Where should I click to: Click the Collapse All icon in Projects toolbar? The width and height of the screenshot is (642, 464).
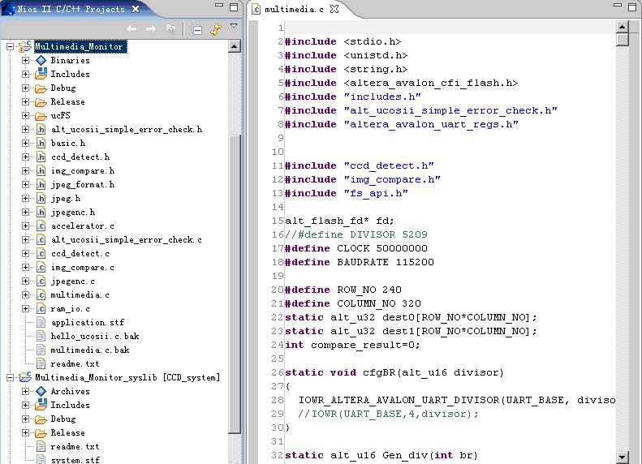(x=197, y=29)
